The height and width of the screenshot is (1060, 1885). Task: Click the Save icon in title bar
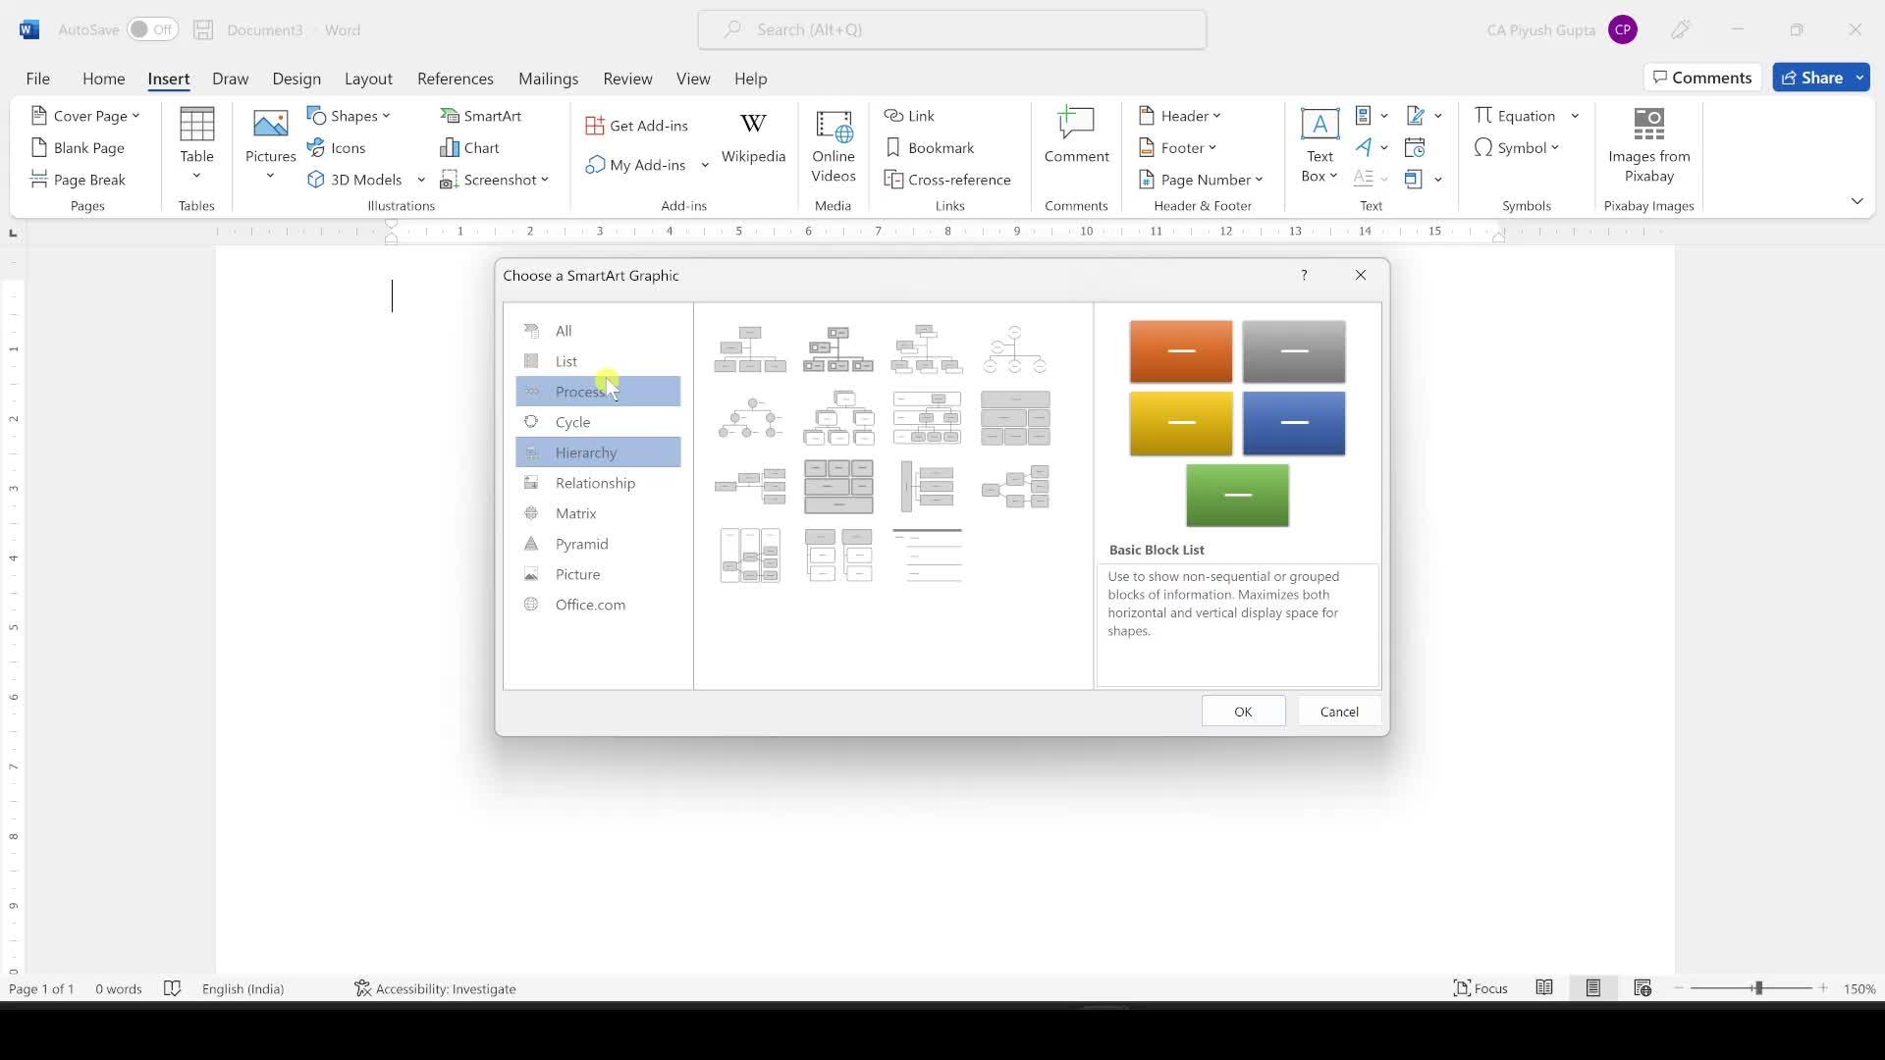click(x=203, y=29)
